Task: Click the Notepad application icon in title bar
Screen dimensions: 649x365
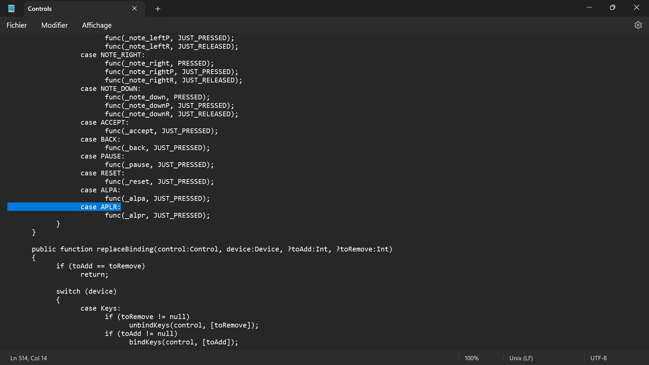Action: point(11,8)
